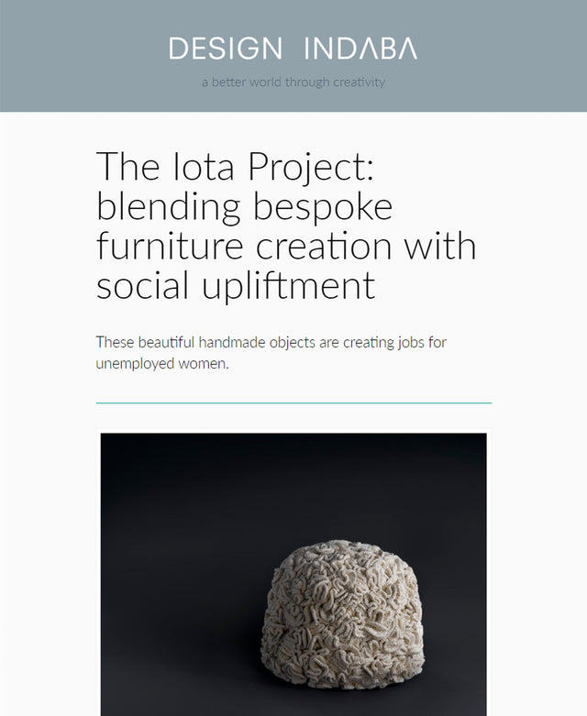Click the dark background of the photo

[183, 513]
